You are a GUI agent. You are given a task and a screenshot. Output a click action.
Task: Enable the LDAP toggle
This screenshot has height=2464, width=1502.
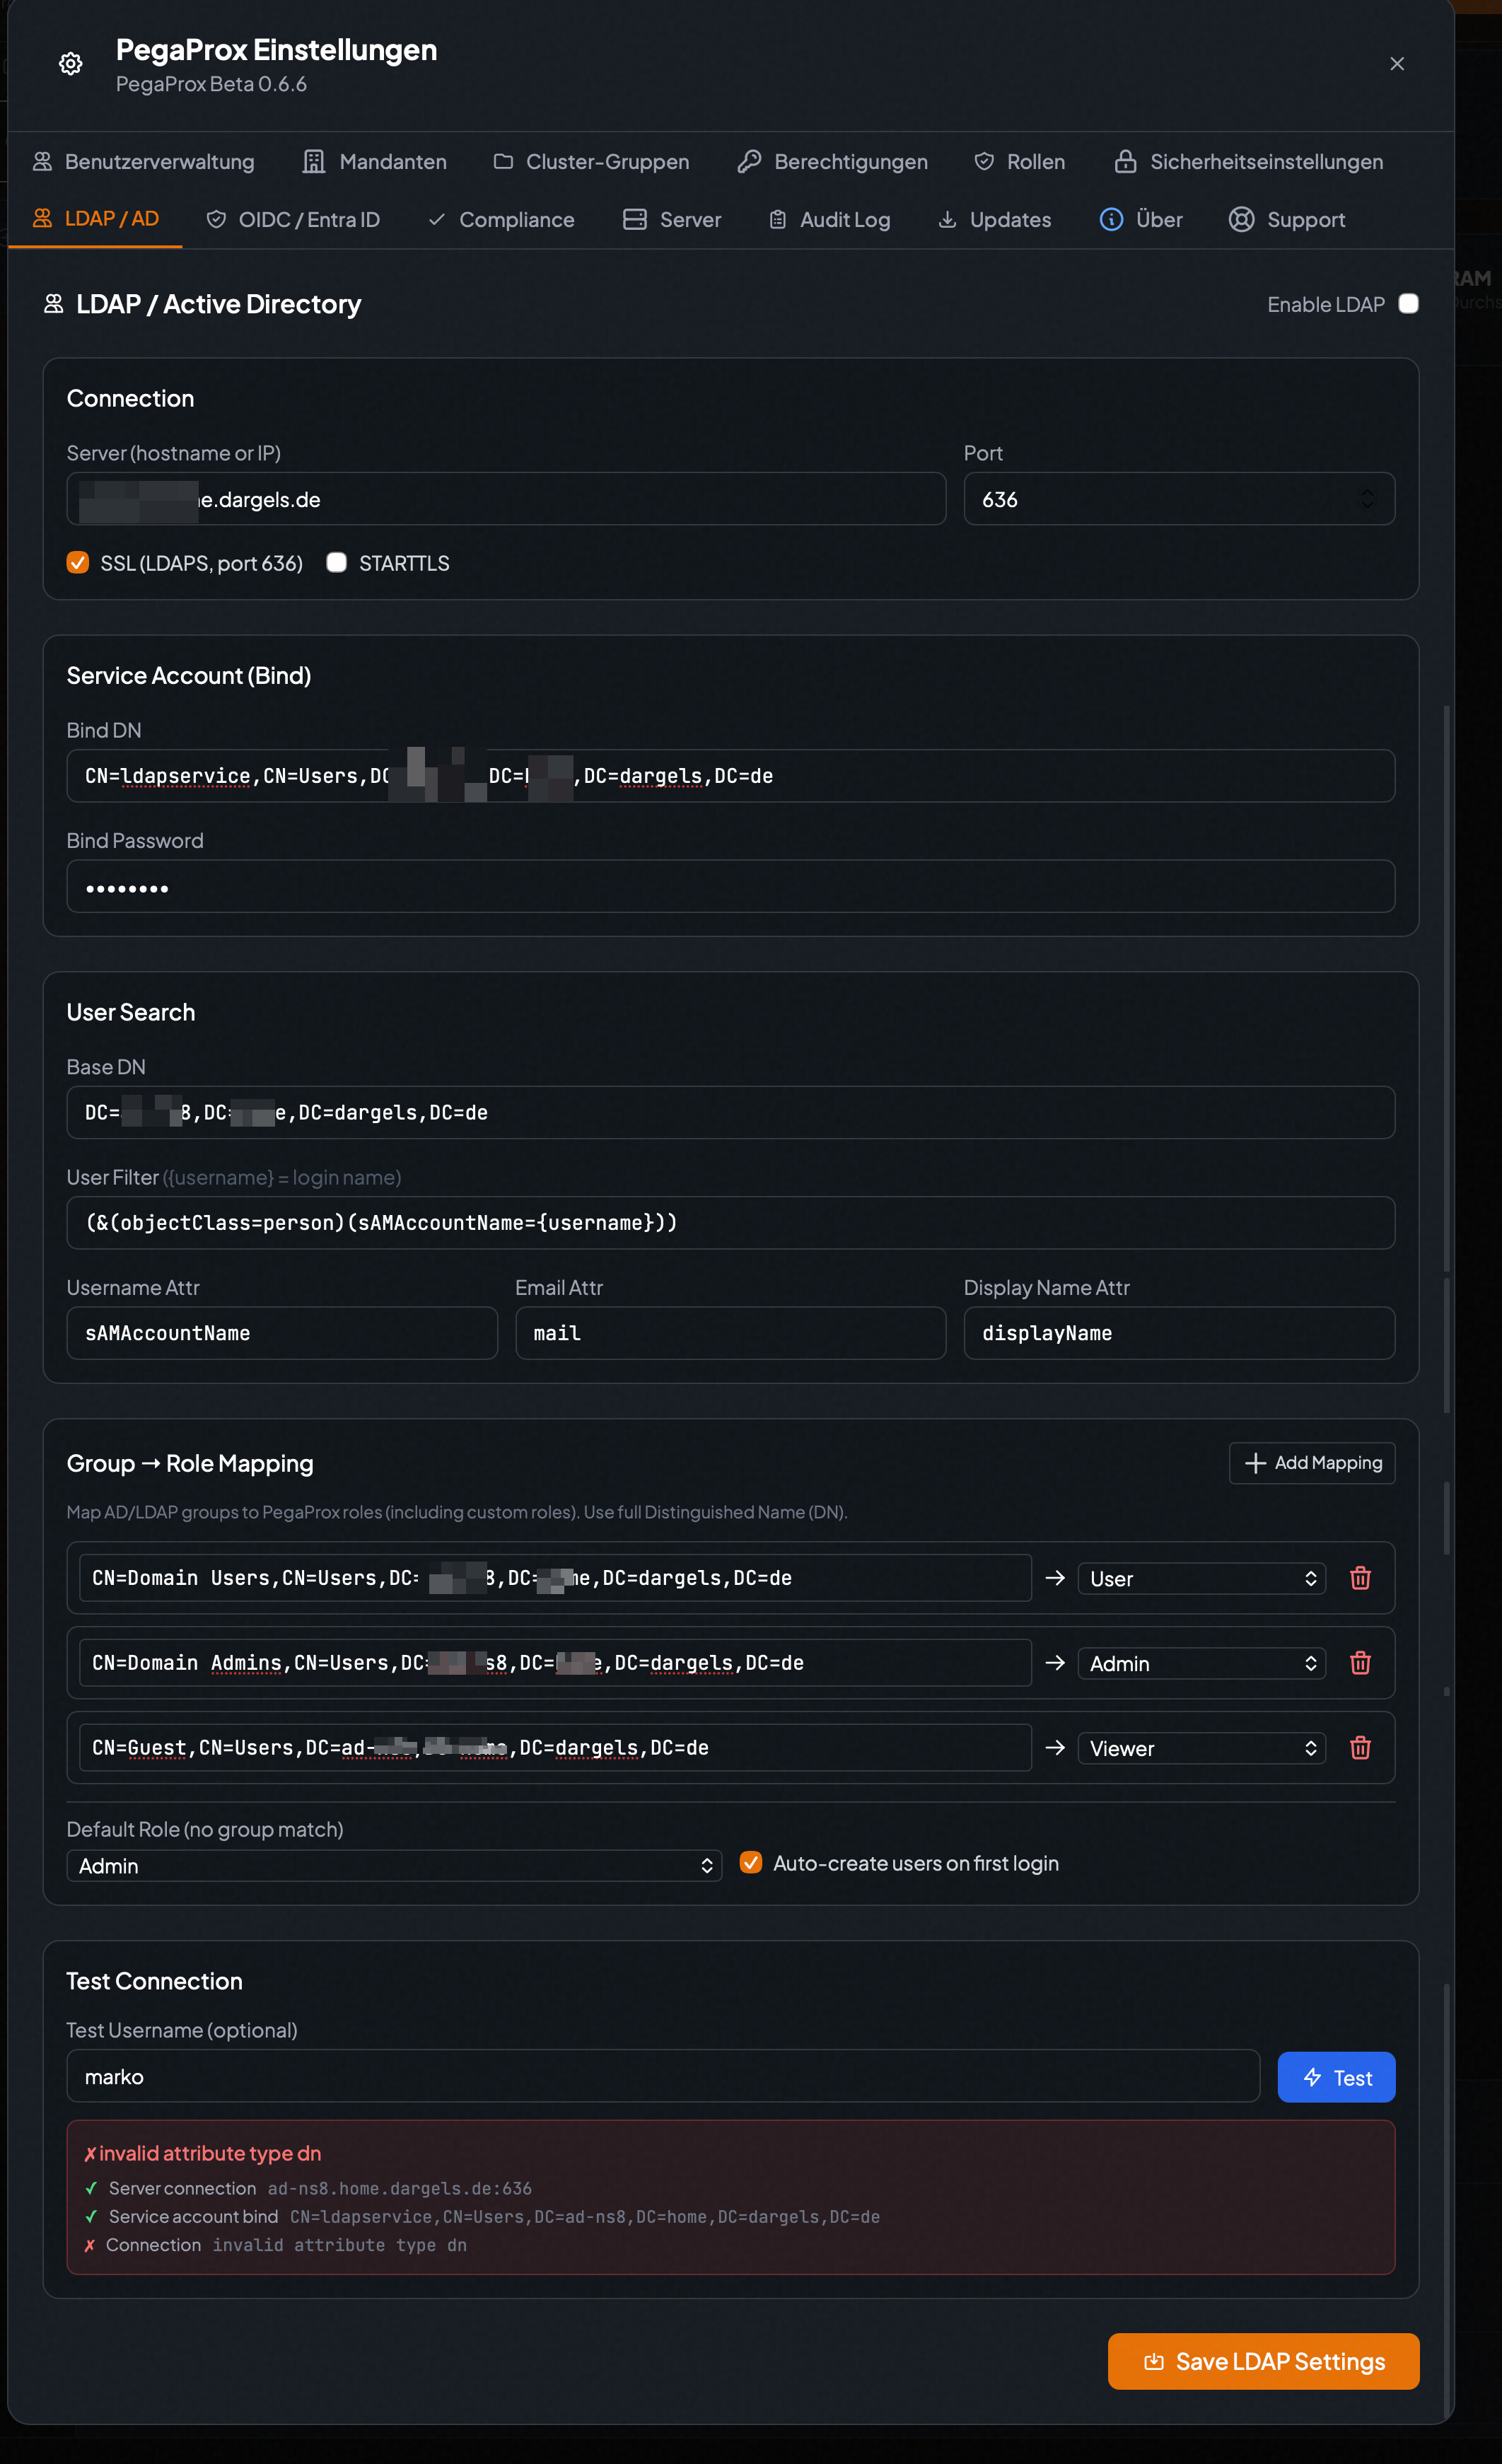pyautogui.click(x=1408, y=304)
